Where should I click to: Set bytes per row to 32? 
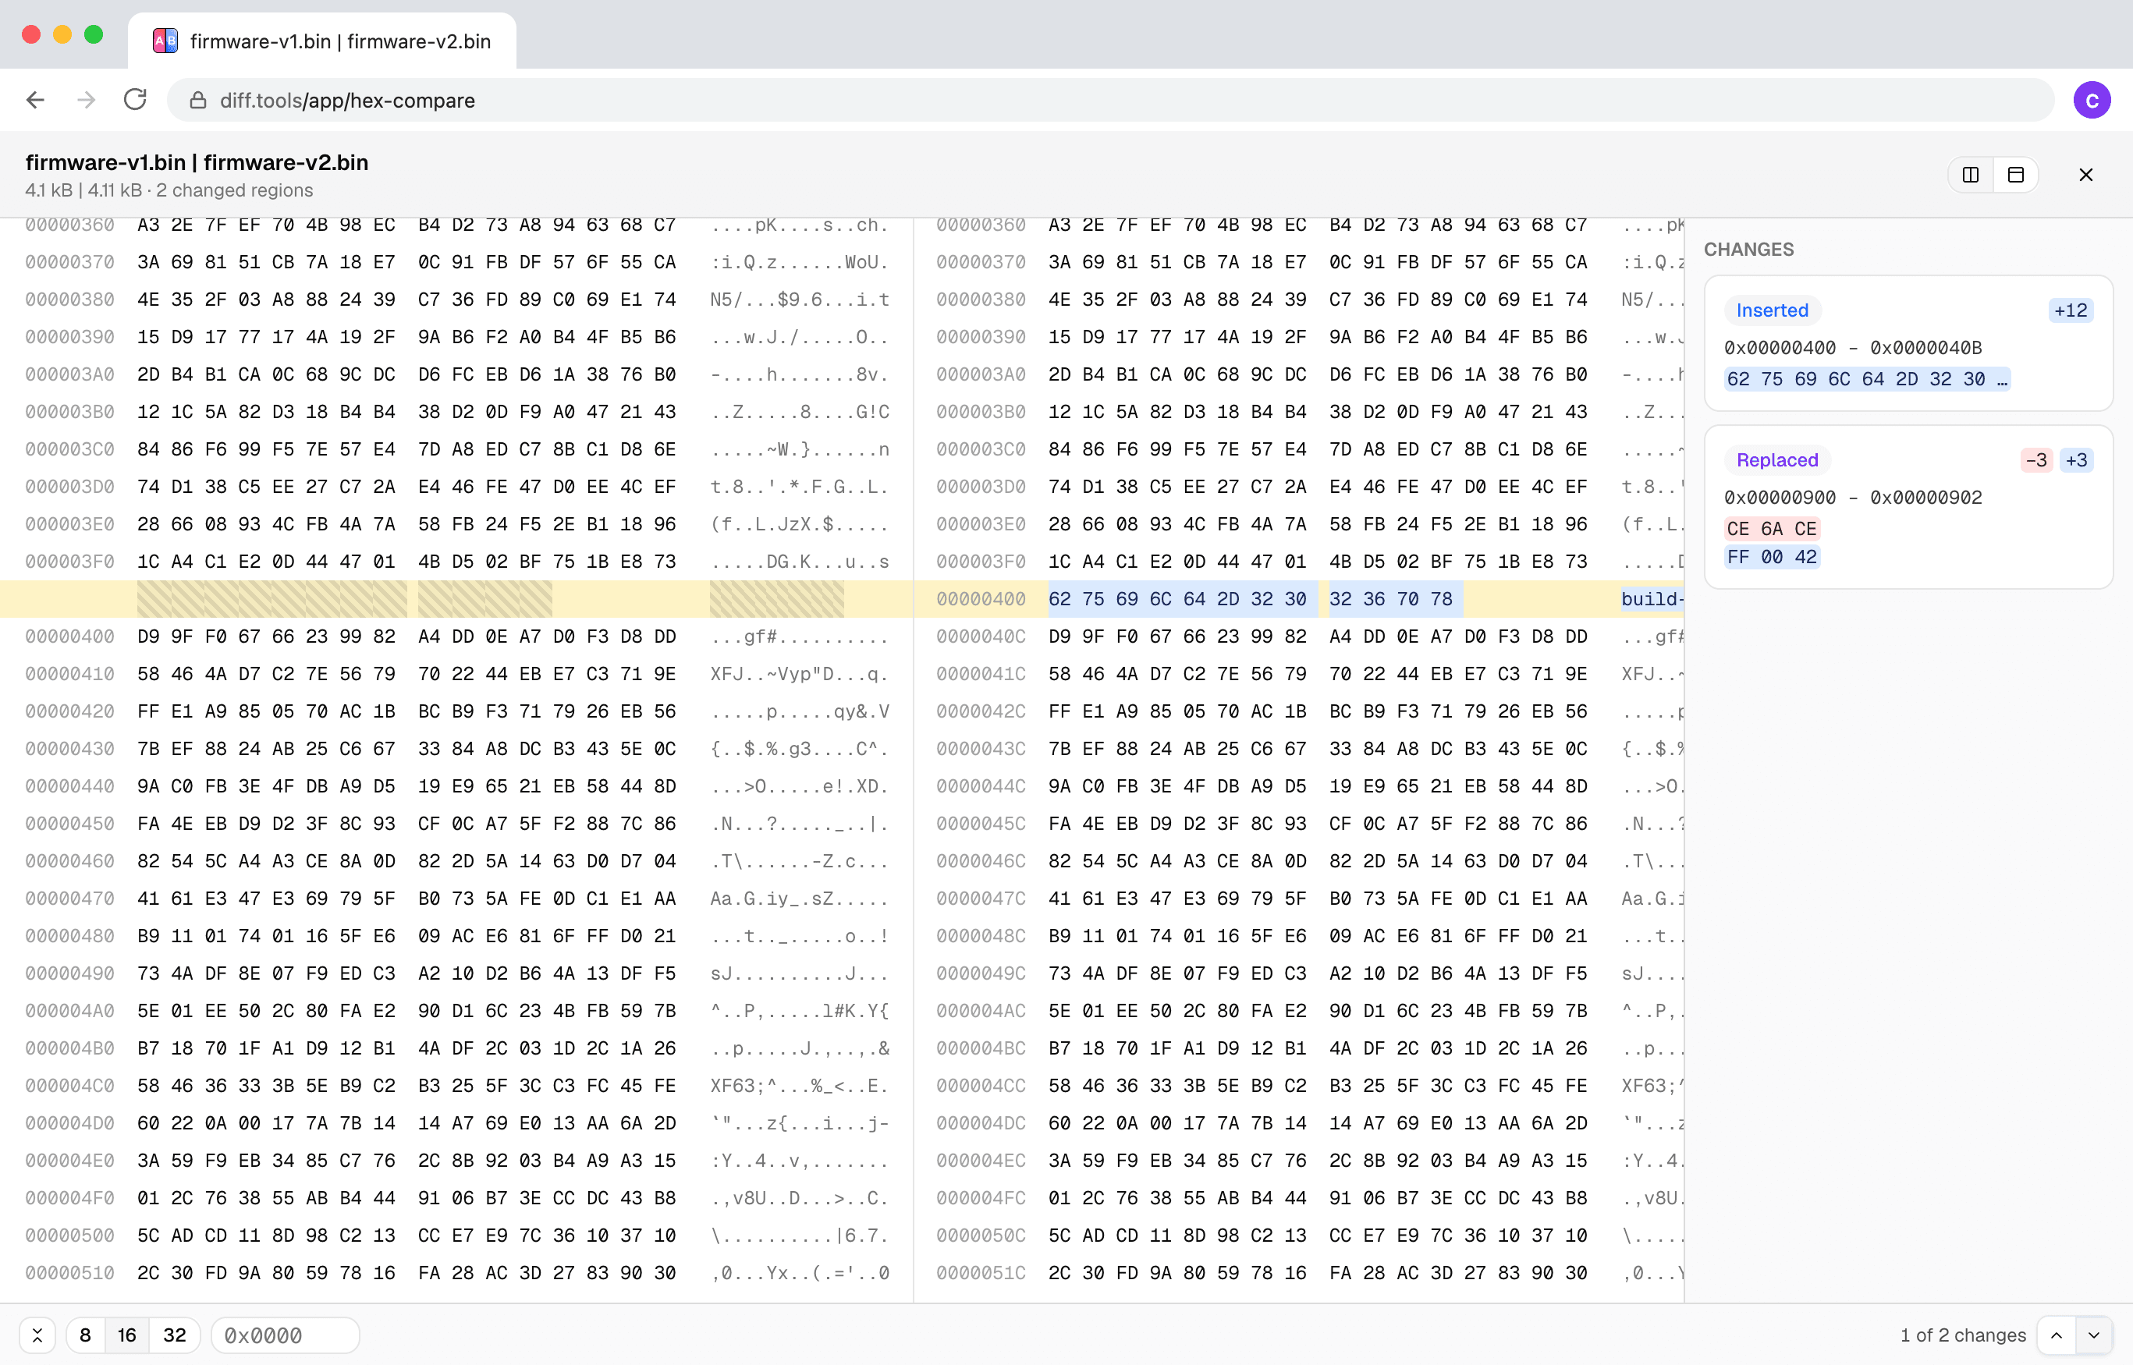[x=175, y=1335]
